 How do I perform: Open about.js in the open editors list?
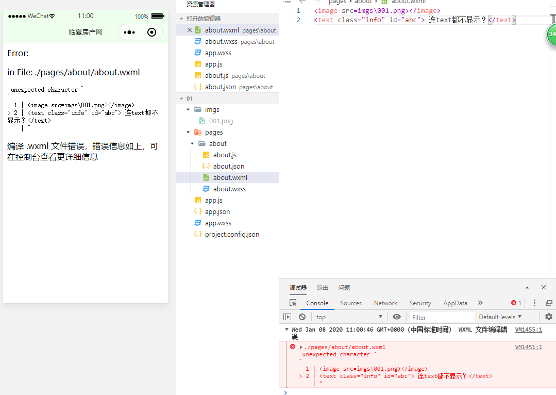pos(227,76)
